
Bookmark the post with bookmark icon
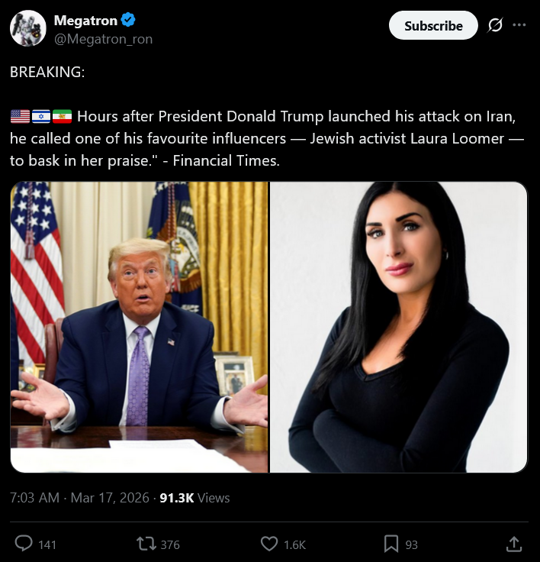tap(391, 544)
